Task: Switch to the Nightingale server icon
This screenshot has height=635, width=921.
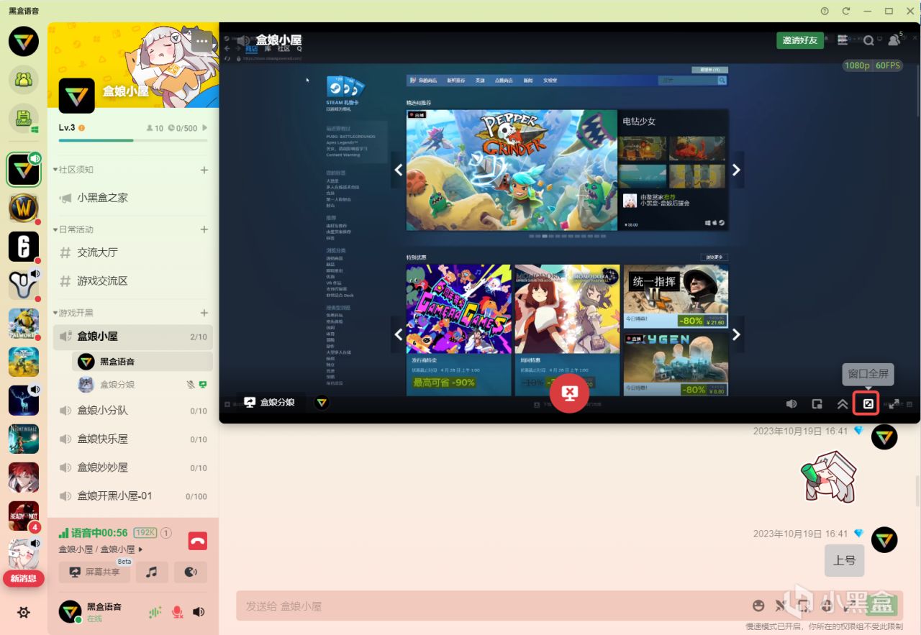Action: click(24, 439)
